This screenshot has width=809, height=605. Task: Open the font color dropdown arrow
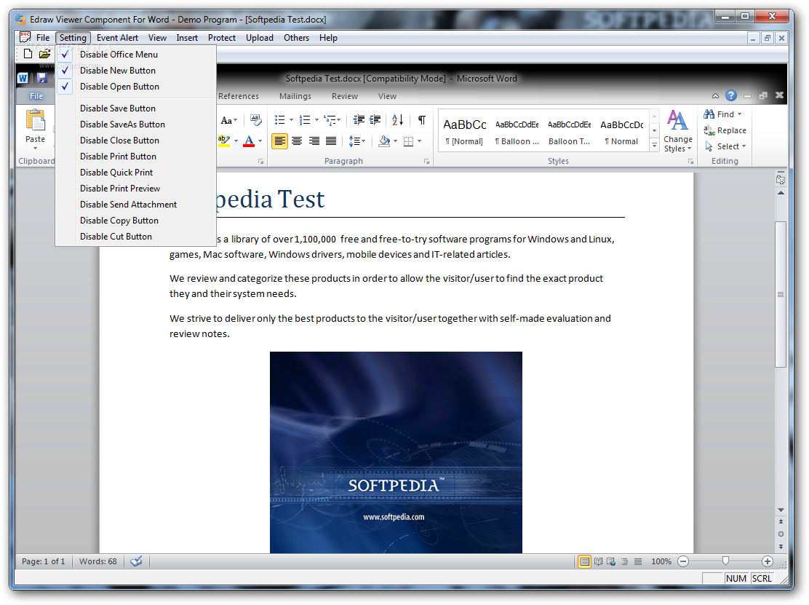coord(260,141)
